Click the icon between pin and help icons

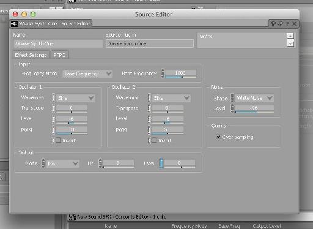pyautogui.click(x=280, y=24)
